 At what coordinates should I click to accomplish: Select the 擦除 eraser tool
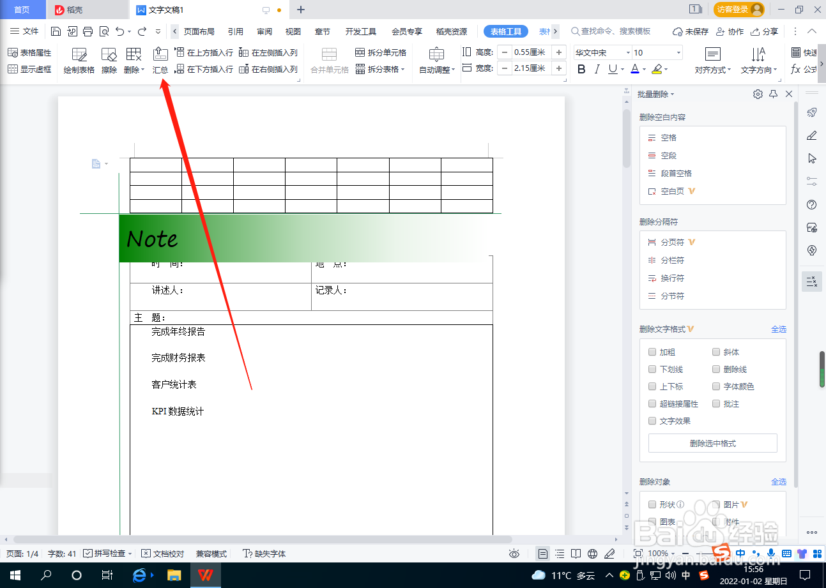pyautogui.click(x=109, y=61)
